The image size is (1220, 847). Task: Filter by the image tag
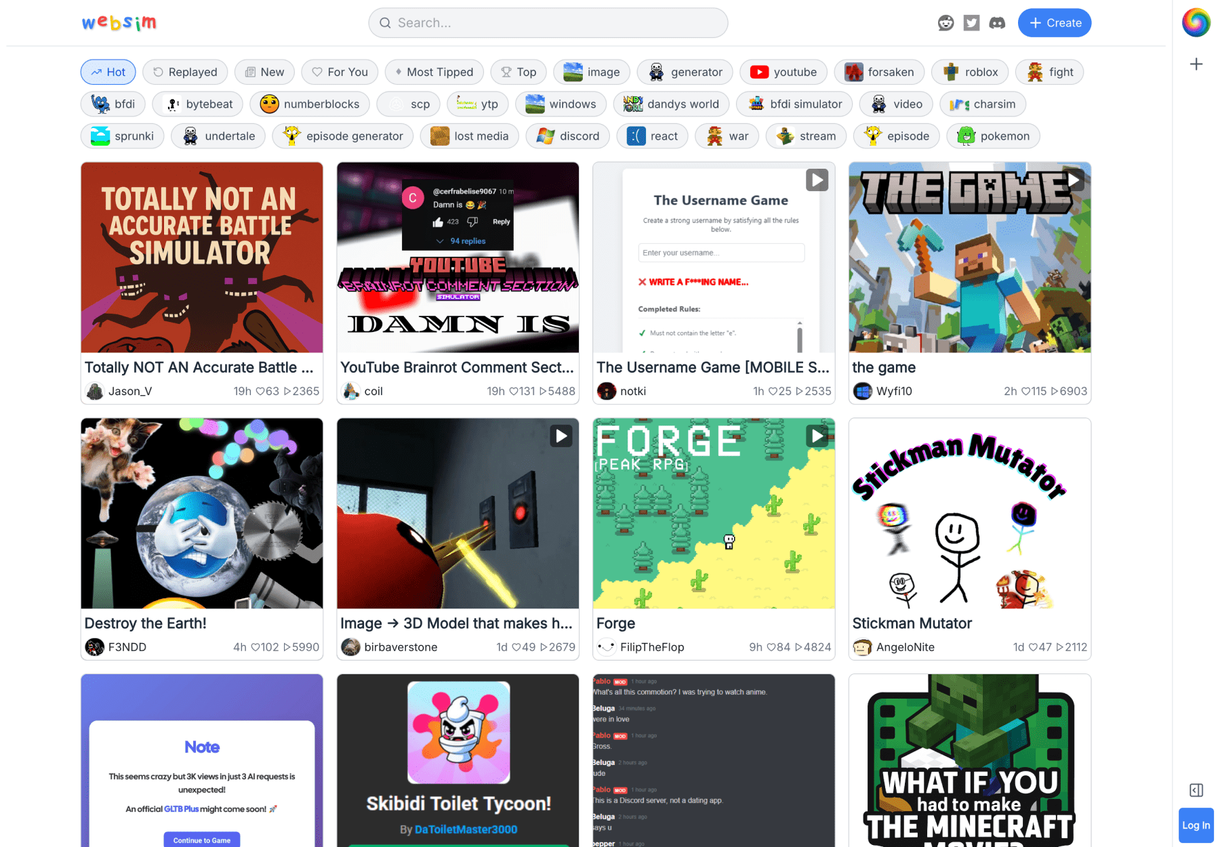[x=592, y=72]
